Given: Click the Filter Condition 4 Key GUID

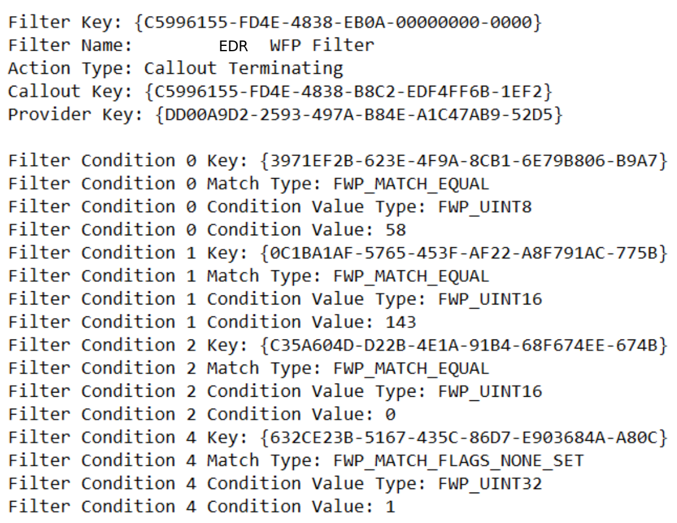Looking at the screenshot, I should (x=464, y=438).
